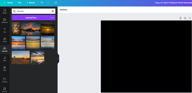The width and height of the screenshot is (192, 93).
Task: Click the Upload files button
Action: pyautogui.click(x=31, y=18)
